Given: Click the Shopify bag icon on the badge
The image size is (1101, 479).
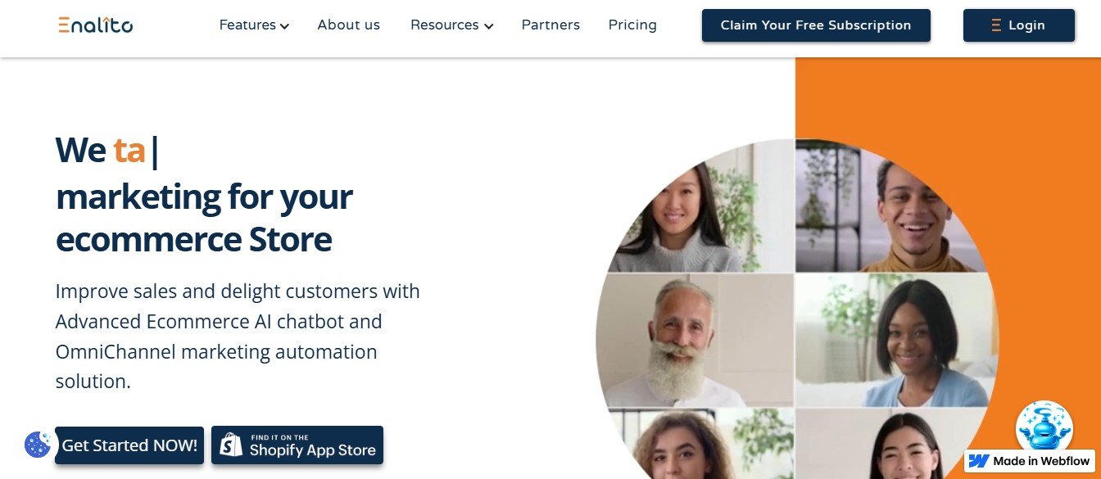Looking at the screenshot, I should point(229,445).
